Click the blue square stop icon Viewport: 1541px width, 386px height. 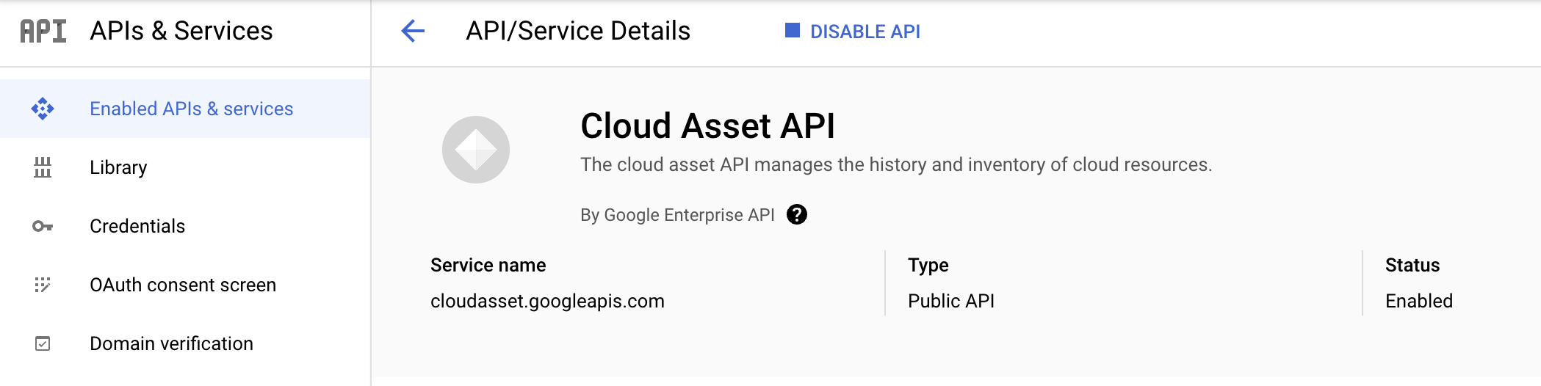(793, 30)
